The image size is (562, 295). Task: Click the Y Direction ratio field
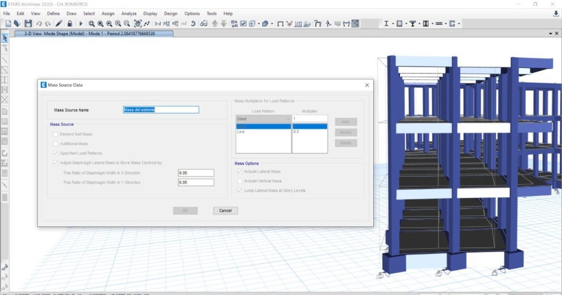pyautogui.click(x=196, y=182)
